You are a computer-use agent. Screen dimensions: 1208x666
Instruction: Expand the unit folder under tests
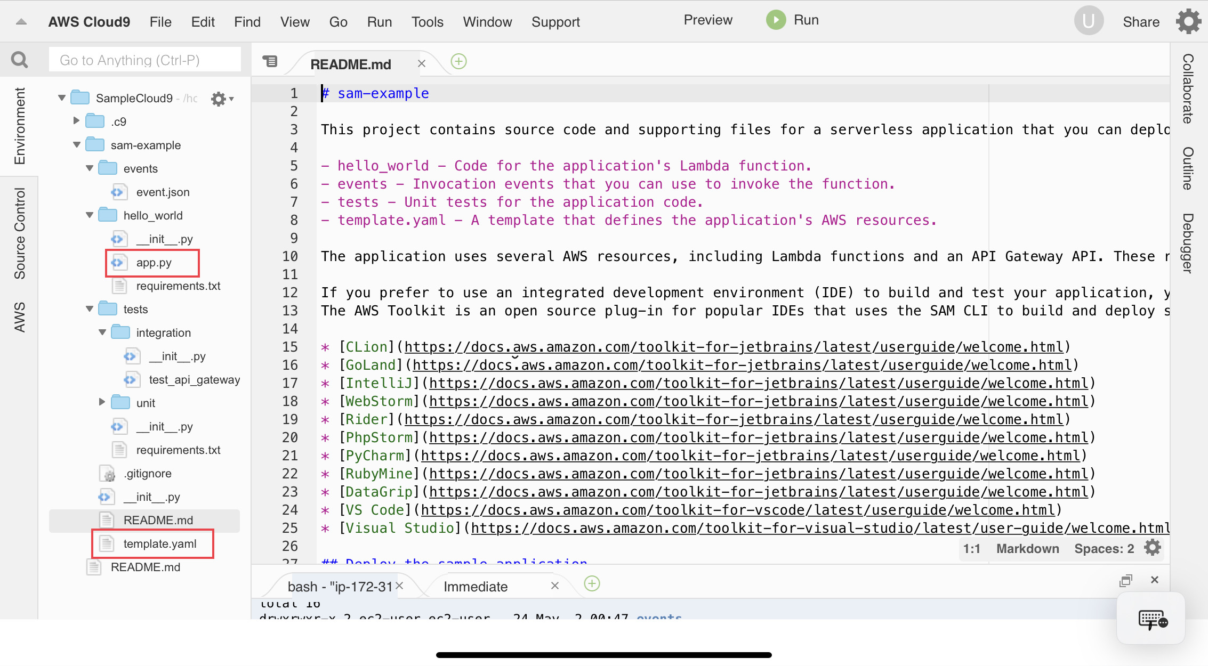[x=102, y=403]
